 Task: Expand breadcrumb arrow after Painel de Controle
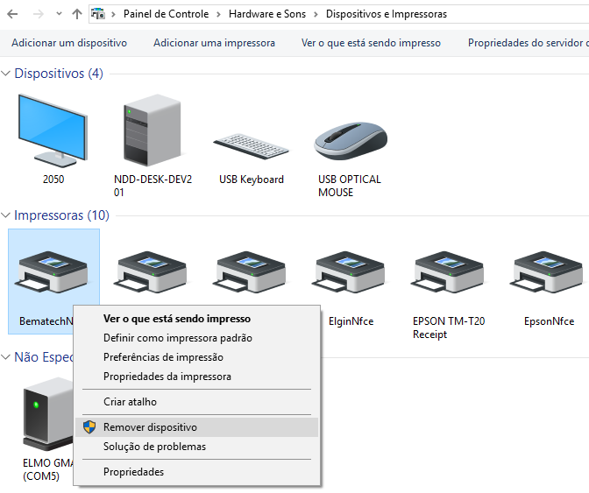[x=218, y=14]
